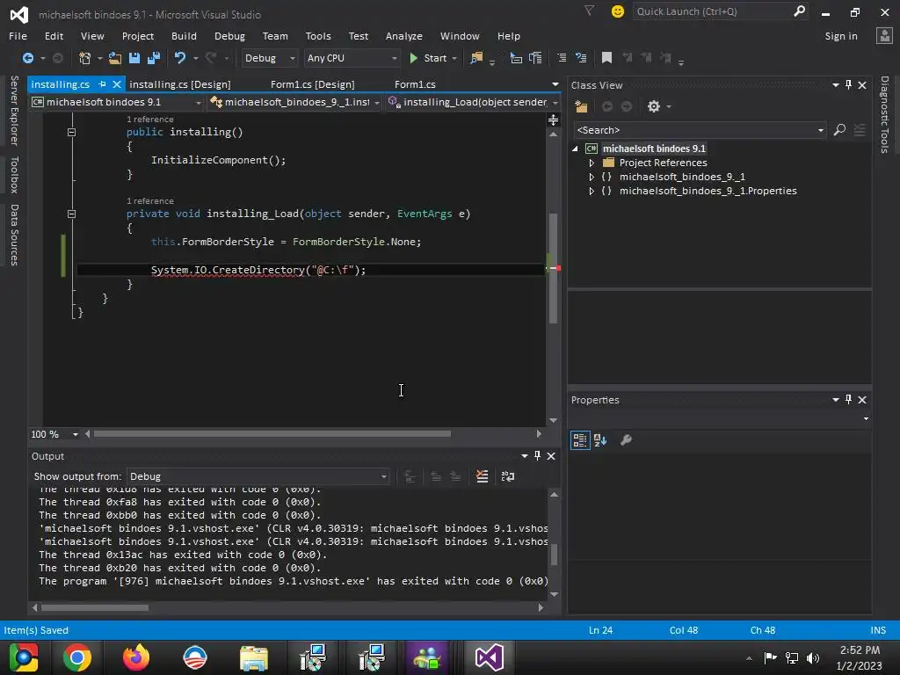Click the Navigate Backward arrow icon
Screen dimensions: 900x675
coord(27,58)
